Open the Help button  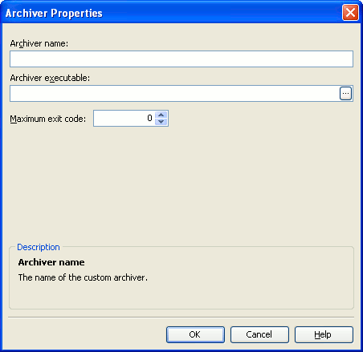pos(324,334)
